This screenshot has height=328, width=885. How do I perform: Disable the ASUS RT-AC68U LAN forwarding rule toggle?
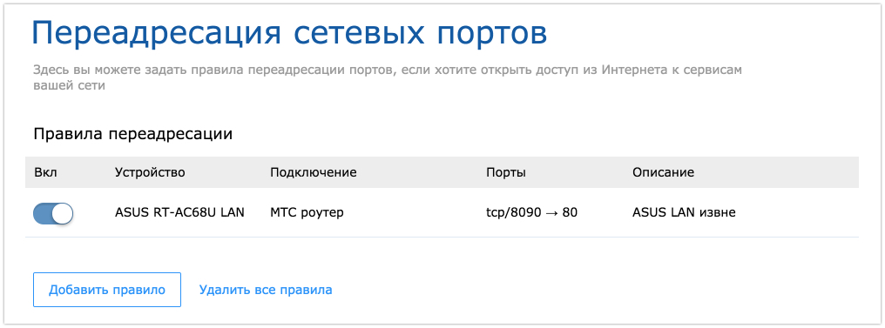(53, 214)
